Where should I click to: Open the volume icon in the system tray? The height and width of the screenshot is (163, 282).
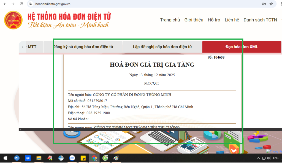269,158
